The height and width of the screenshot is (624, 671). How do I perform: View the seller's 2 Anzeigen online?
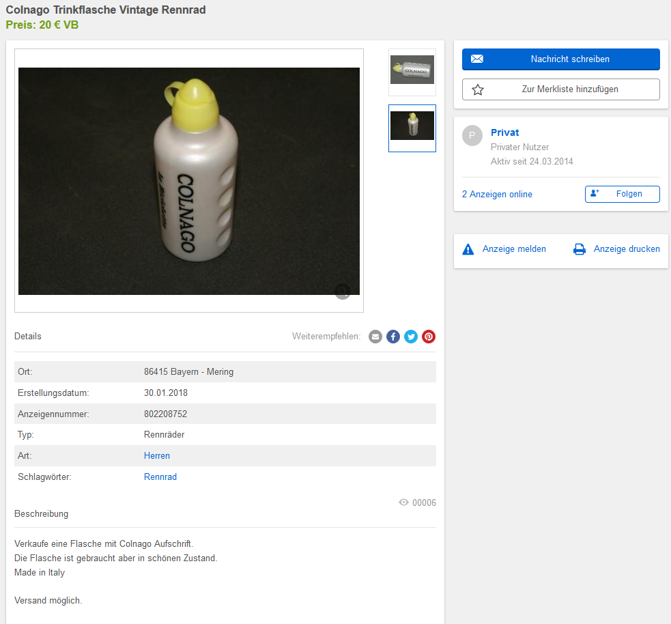coord(497,195)
